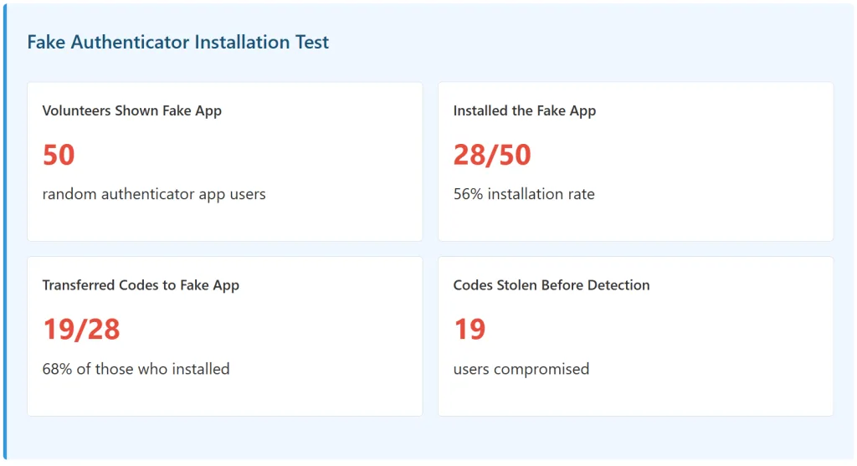Click the '56% installation rate' caption
Viewport: 857px width, 466px height.
coord(524,194)
